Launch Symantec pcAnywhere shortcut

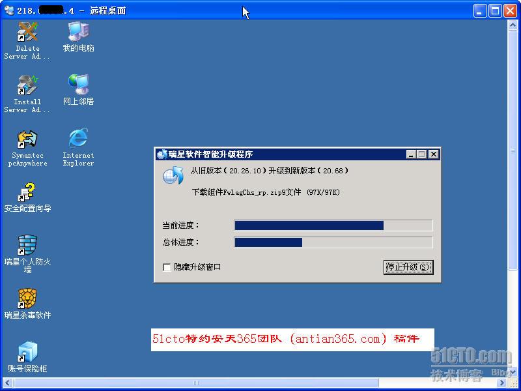point(27,148)
